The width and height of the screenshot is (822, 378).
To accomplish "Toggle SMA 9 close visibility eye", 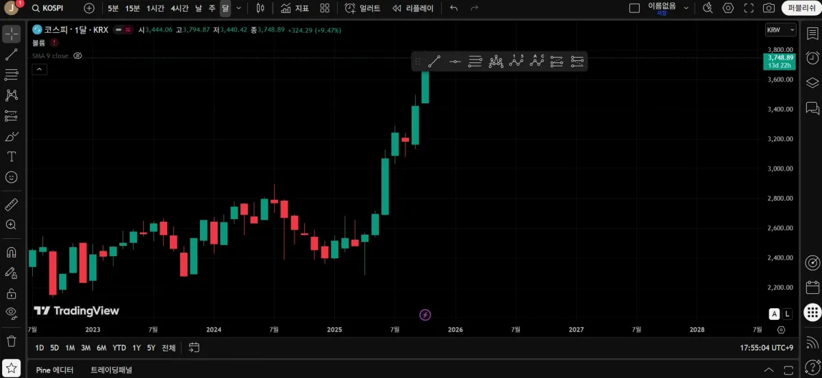I will pyautogui.click(x=77, y=55).
